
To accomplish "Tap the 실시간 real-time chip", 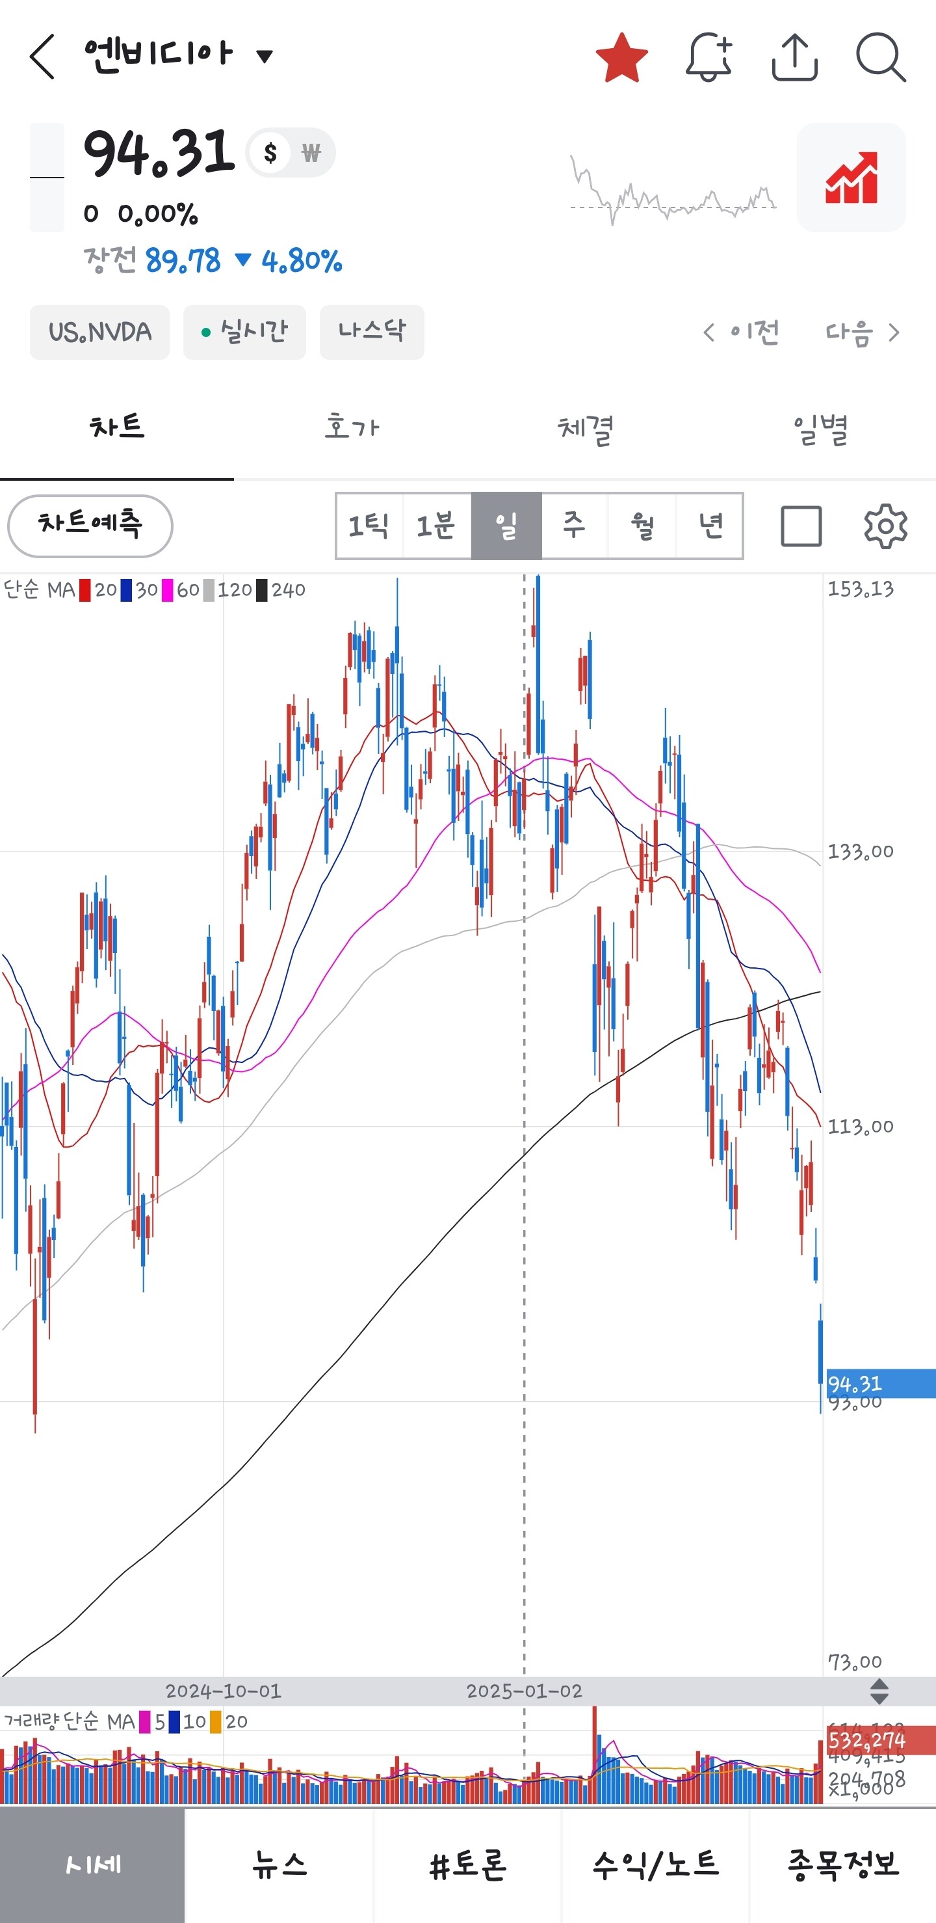I will (x=244, y=332).
